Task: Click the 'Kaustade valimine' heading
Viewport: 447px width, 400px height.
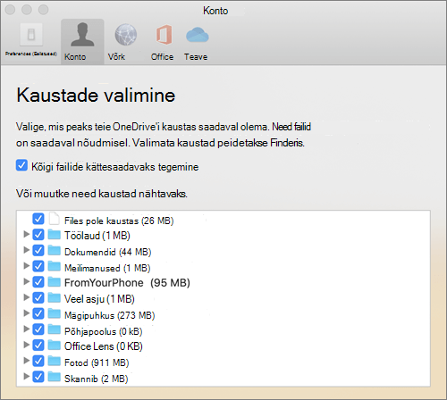Action: pos(96,96)
